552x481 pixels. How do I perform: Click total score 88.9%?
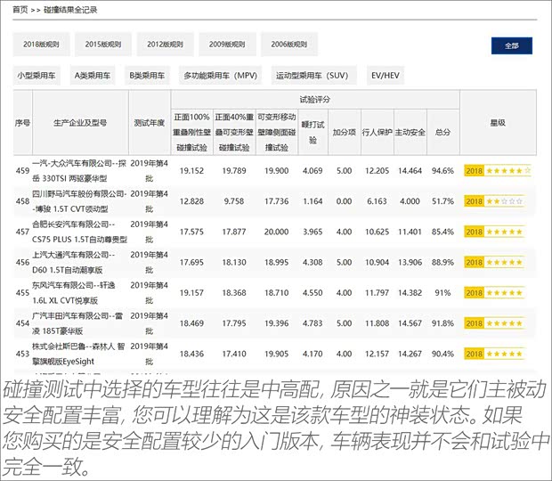[x=442, y=263]
